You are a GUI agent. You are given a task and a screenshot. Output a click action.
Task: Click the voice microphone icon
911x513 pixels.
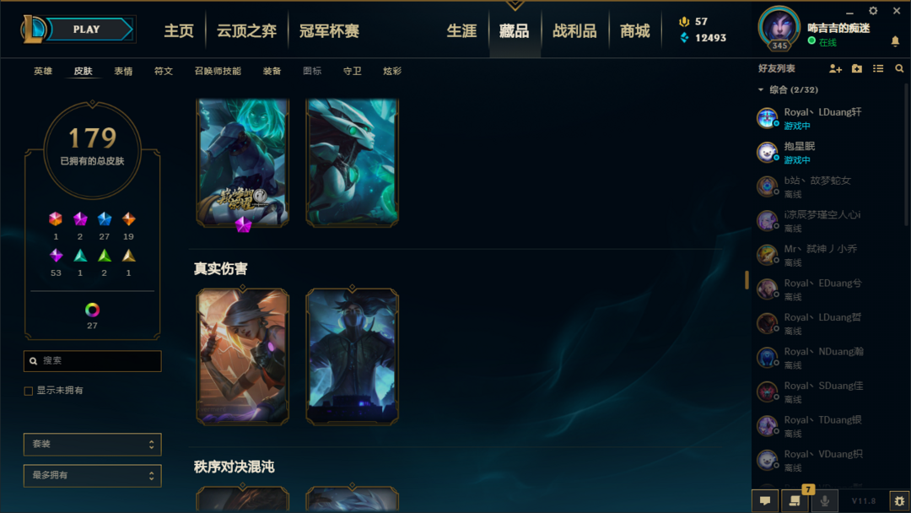[824, 500]
